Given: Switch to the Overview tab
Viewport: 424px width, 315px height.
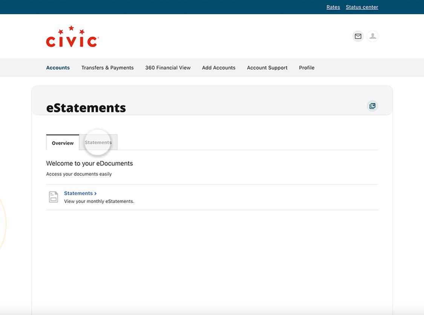Looking at the screenshot, I should pyautogui.click(x=63, y=142).
